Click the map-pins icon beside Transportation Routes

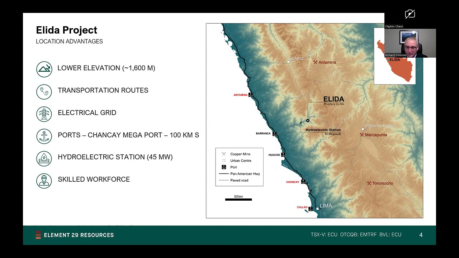coord(44,91)
